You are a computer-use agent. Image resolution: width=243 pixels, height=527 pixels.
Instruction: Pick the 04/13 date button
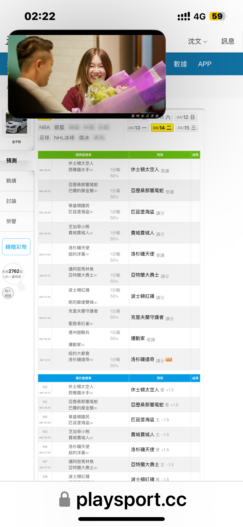[x=137, y=128]
